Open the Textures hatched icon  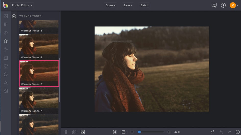click(6, 91)
